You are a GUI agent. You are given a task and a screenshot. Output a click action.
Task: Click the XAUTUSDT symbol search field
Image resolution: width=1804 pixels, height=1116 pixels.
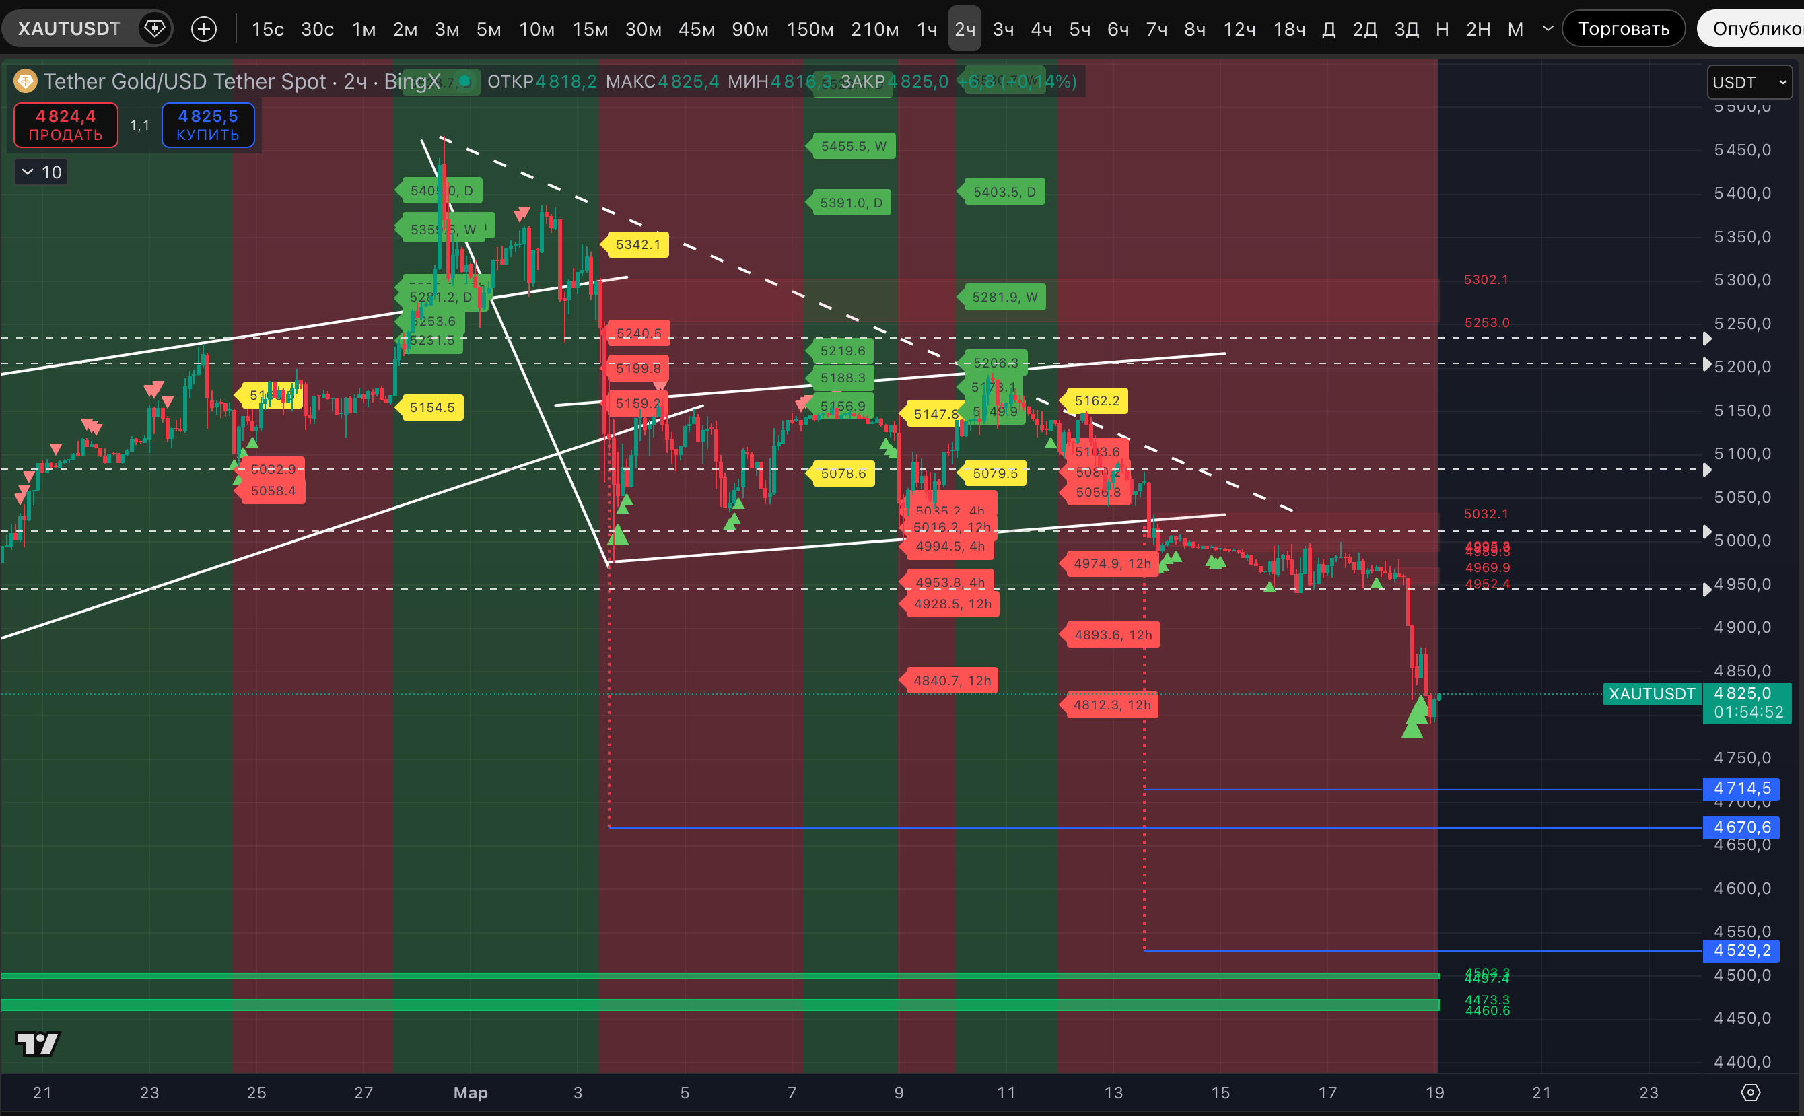(69, 29)
